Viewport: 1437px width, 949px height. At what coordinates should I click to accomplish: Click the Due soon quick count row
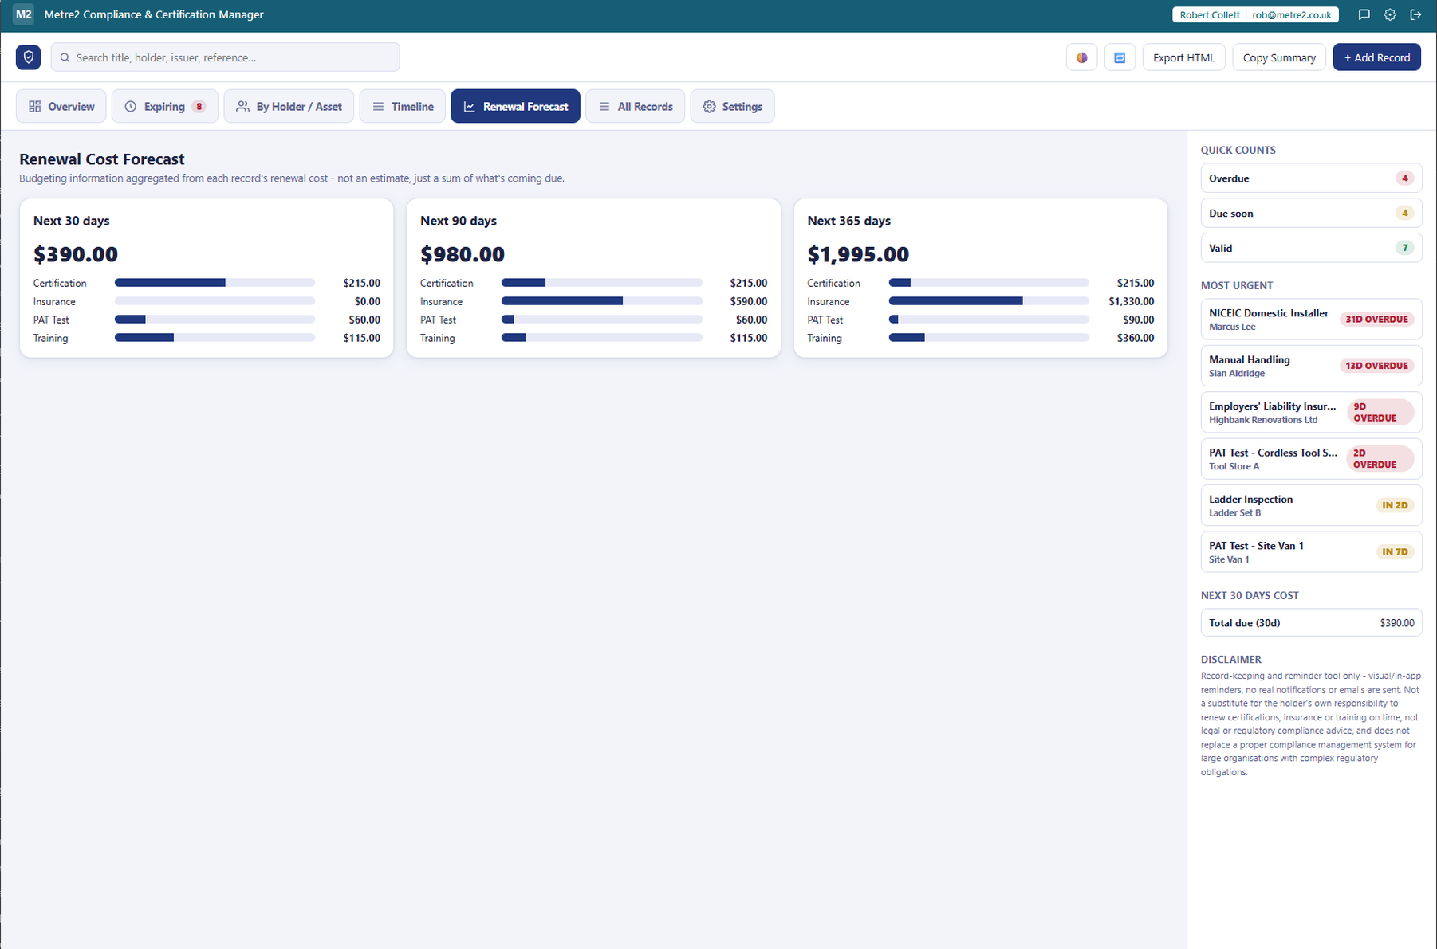(x=1311, y=214)
